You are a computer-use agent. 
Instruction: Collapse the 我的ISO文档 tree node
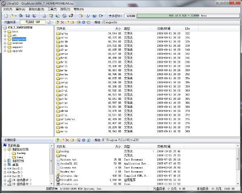5,149
